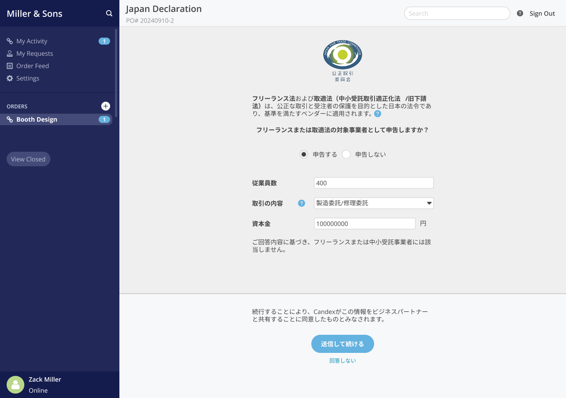Screen dimensions: 566x398
Task: Click the My Requests stamp icon
Action: 10,54
